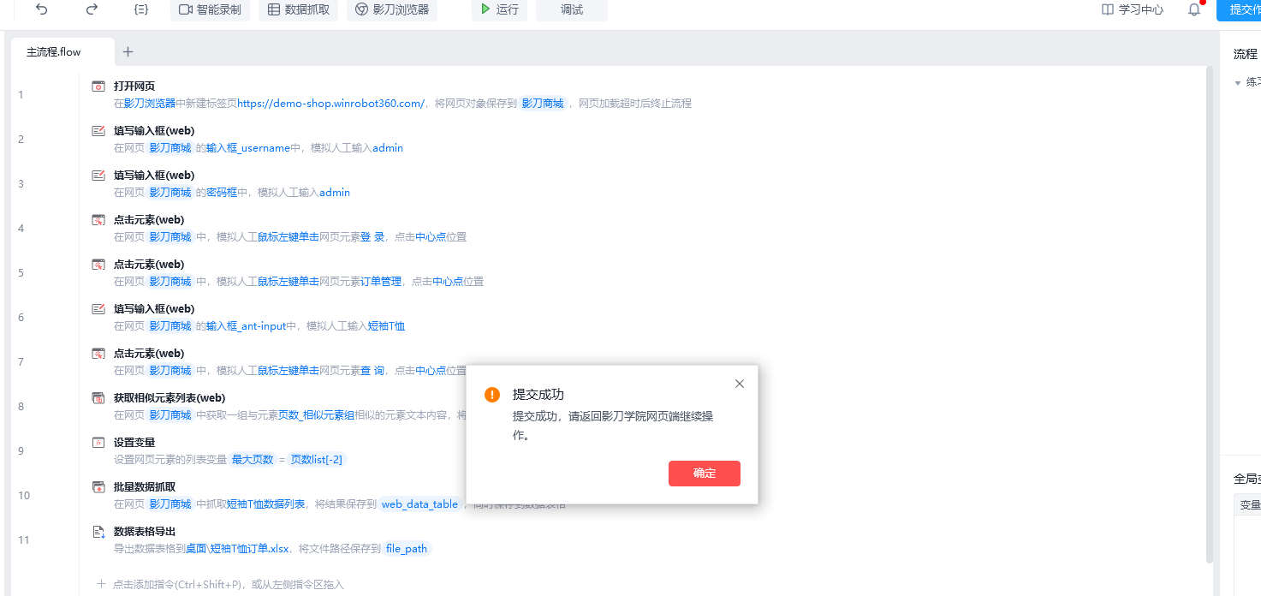1261x596 pixels.
Task: Select 获取相似元素列表 step icon
Action: tap(98, 398)
